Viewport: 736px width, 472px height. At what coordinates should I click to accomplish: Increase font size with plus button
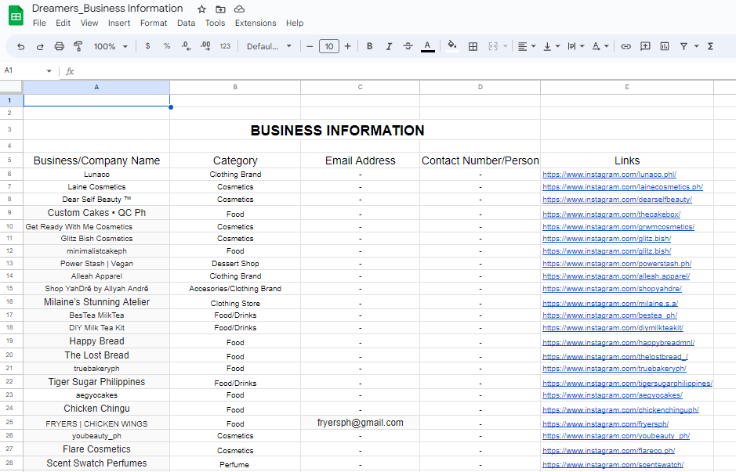click(348, 46)
